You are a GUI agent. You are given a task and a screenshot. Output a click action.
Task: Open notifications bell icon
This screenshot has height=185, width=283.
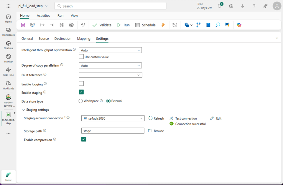point(219,6)
